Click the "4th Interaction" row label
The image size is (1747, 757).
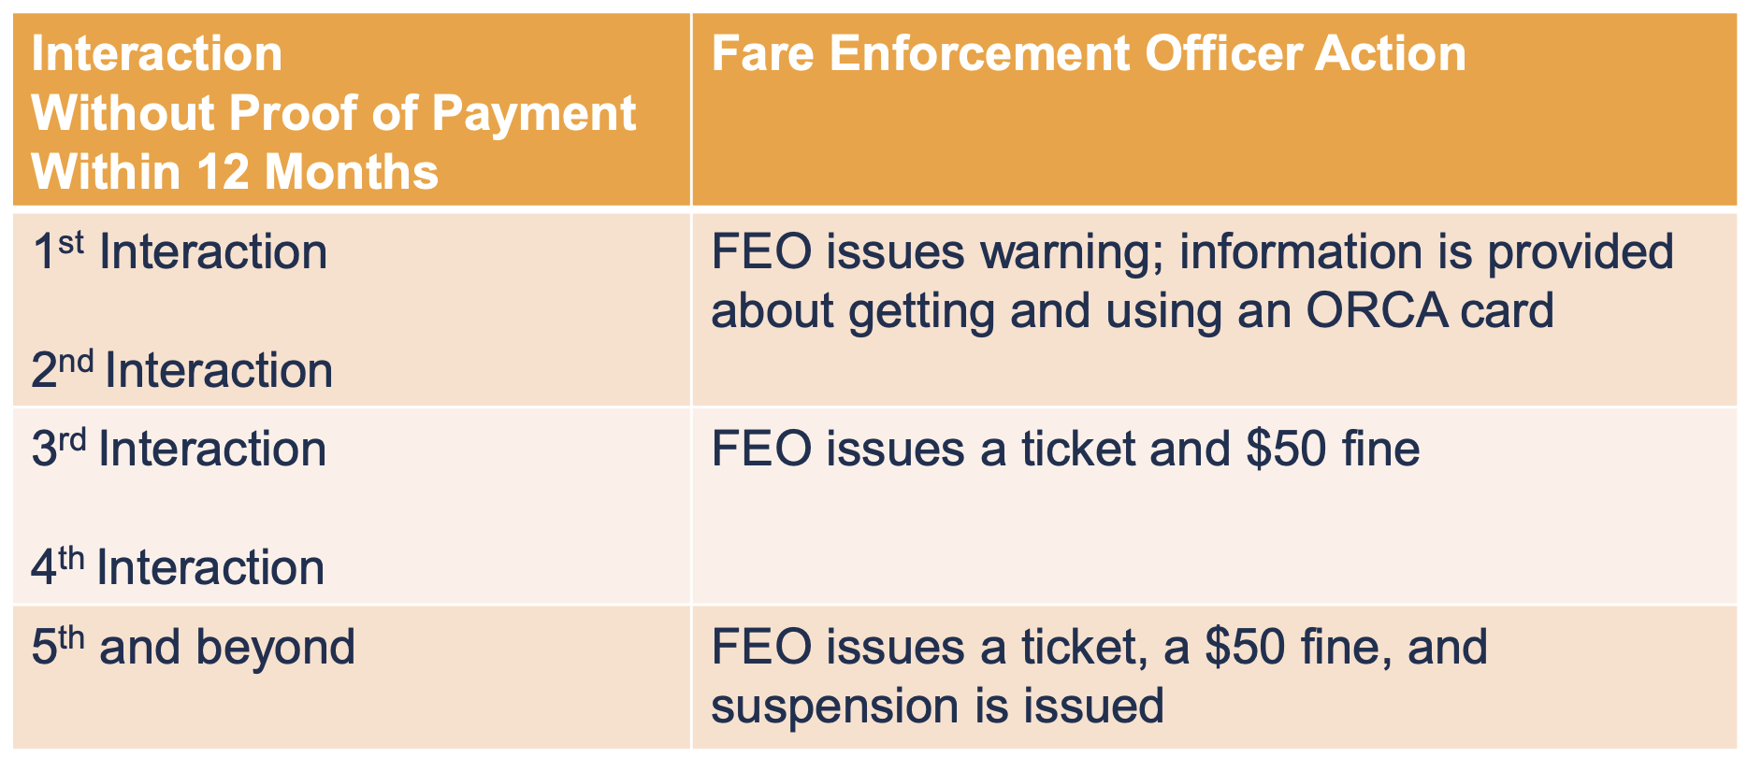[x=178, y=567]
